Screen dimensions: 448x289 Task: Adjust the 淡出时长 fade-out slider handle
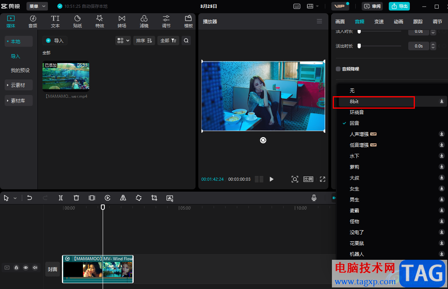click(x=359, y=46)
